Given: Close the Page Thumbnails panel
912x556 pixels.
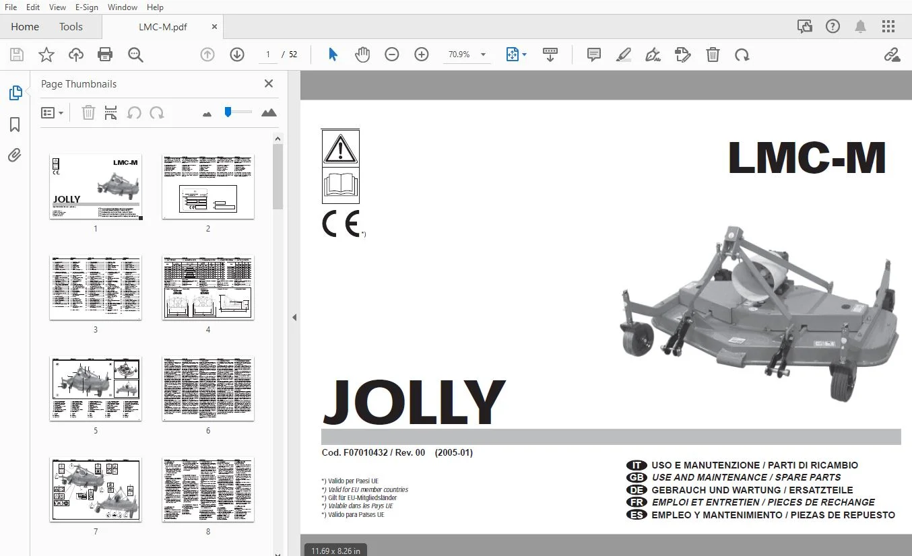Looking at the screenshot, I should [x=269, y=83].
